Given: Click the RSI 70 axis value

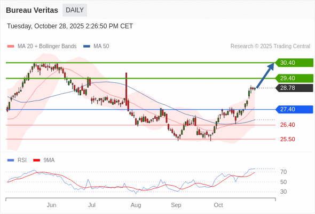Looking at the screenshot, I should [x=283, y=172].
